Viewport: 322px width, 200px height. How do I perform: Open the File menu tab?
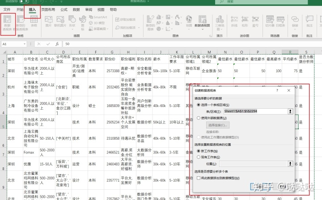(x=7, y=10)
